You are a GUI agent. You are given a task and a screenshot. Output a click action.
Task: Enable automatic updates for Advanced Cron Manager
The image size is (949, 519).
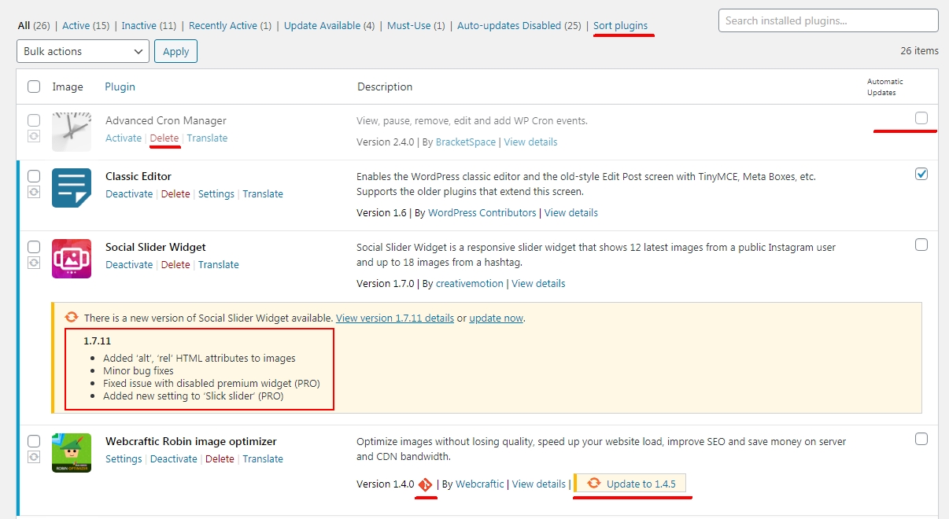coord(921,118)
